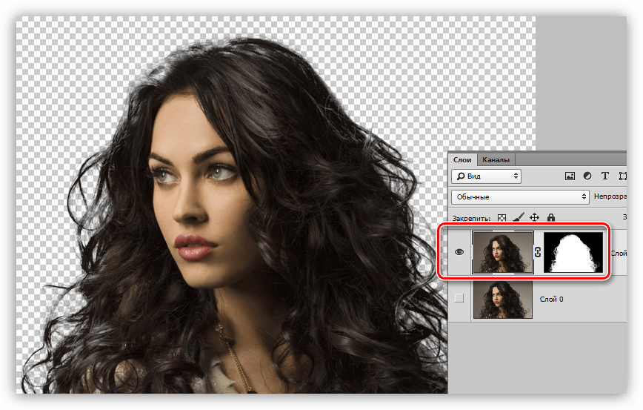Click the Закрепить lock label
The height and width of the screenshot is (410, 643).
pos(471,218)
